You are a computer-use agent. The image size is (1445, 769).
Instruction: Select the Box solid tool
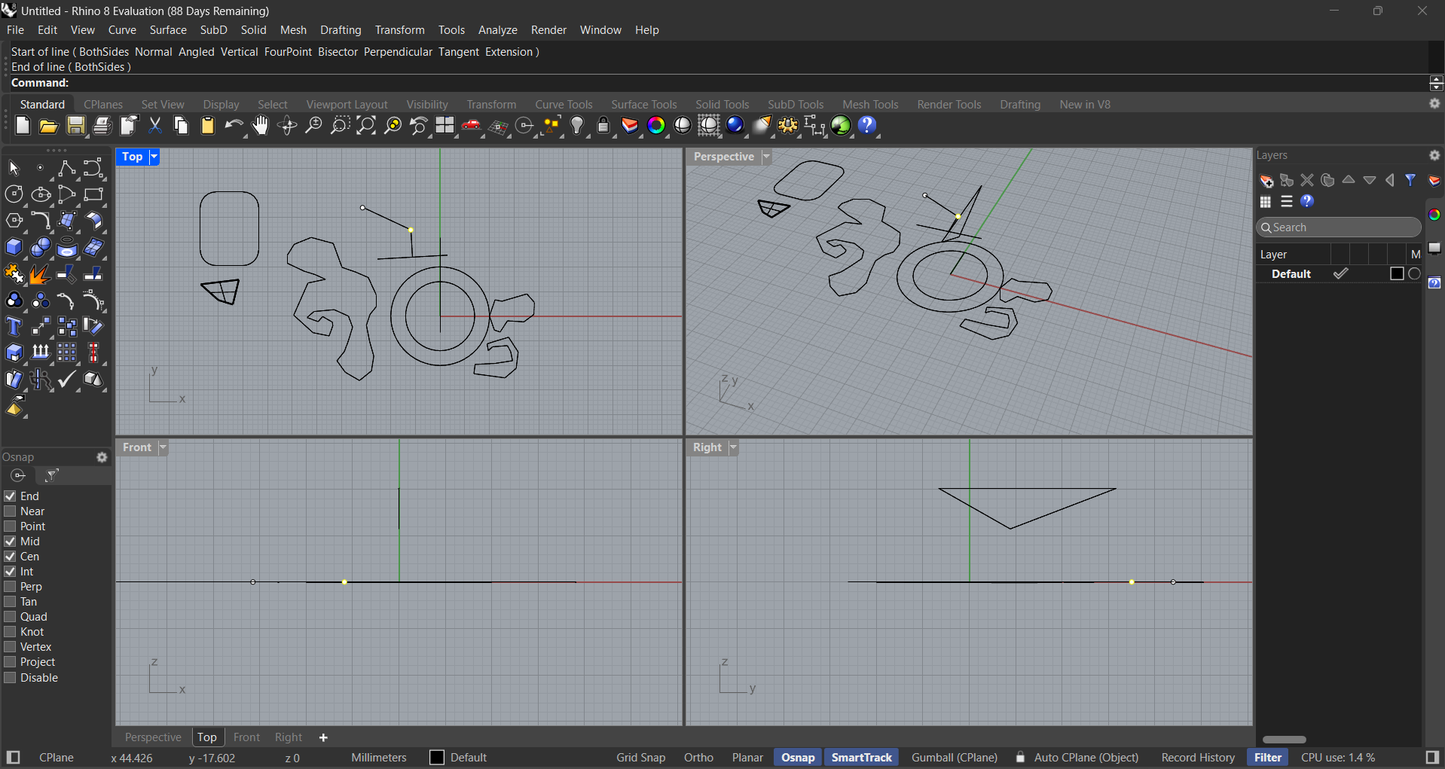coord(14,248)
